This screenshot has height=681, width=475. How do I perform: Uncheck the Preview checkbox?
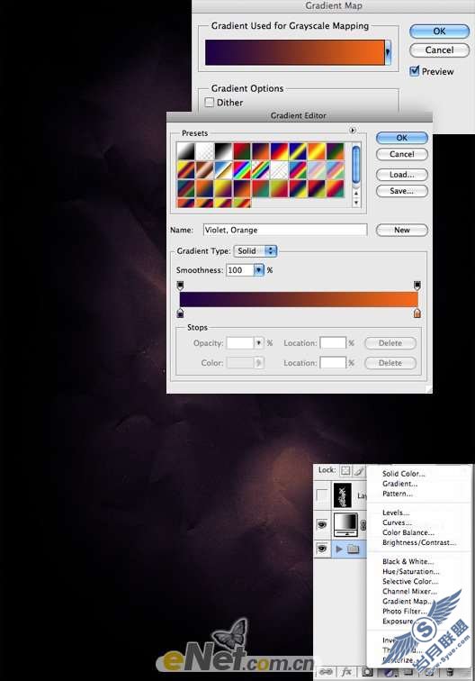coord(415,70)
